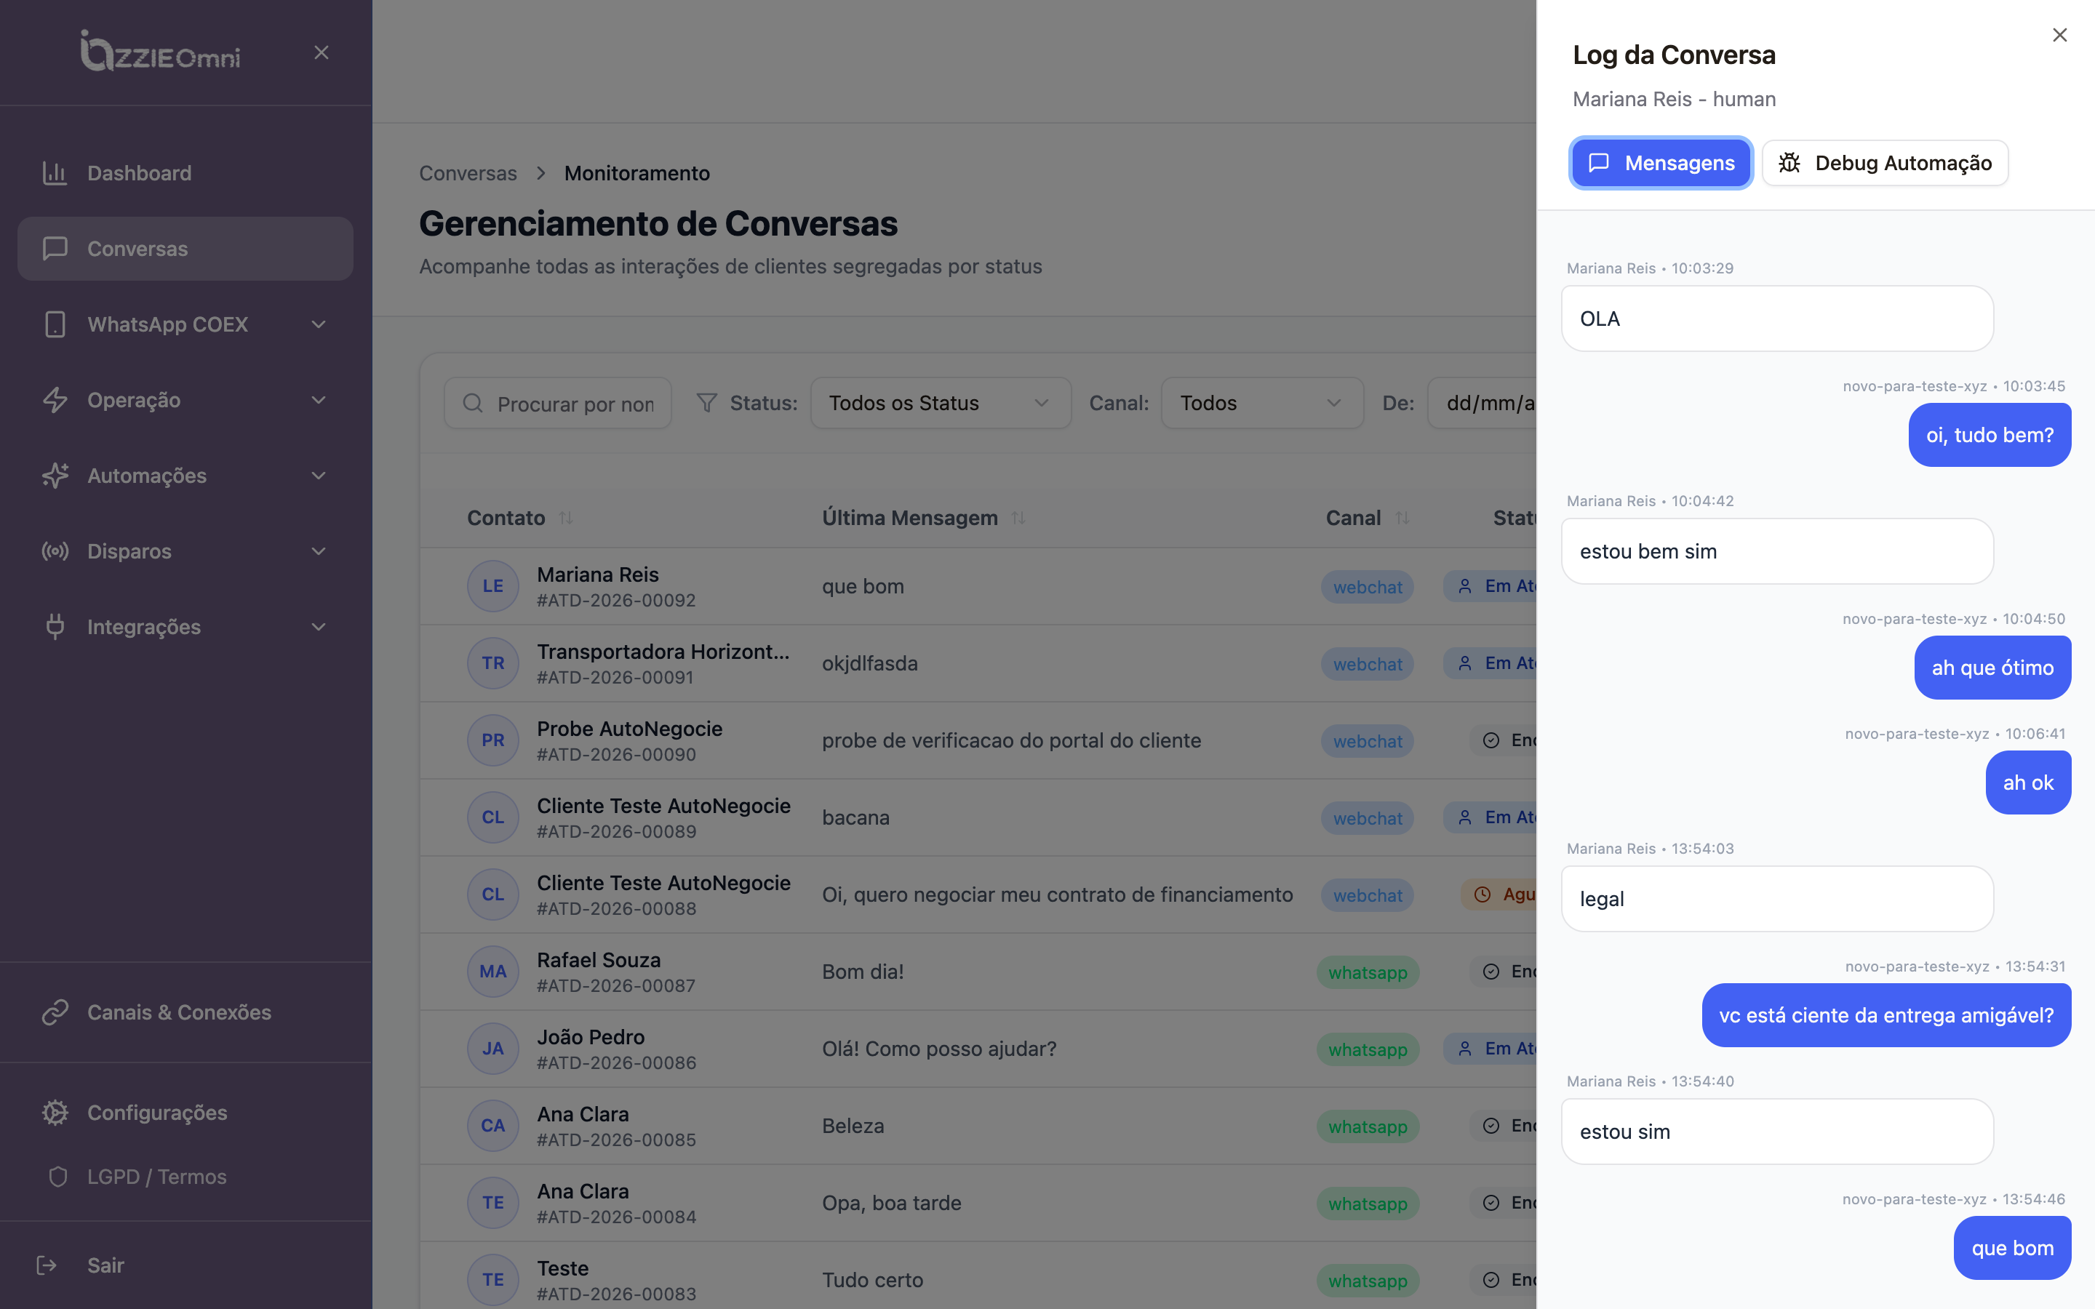
Task: Click the Integrações plug icon
Action: [55, 627]
